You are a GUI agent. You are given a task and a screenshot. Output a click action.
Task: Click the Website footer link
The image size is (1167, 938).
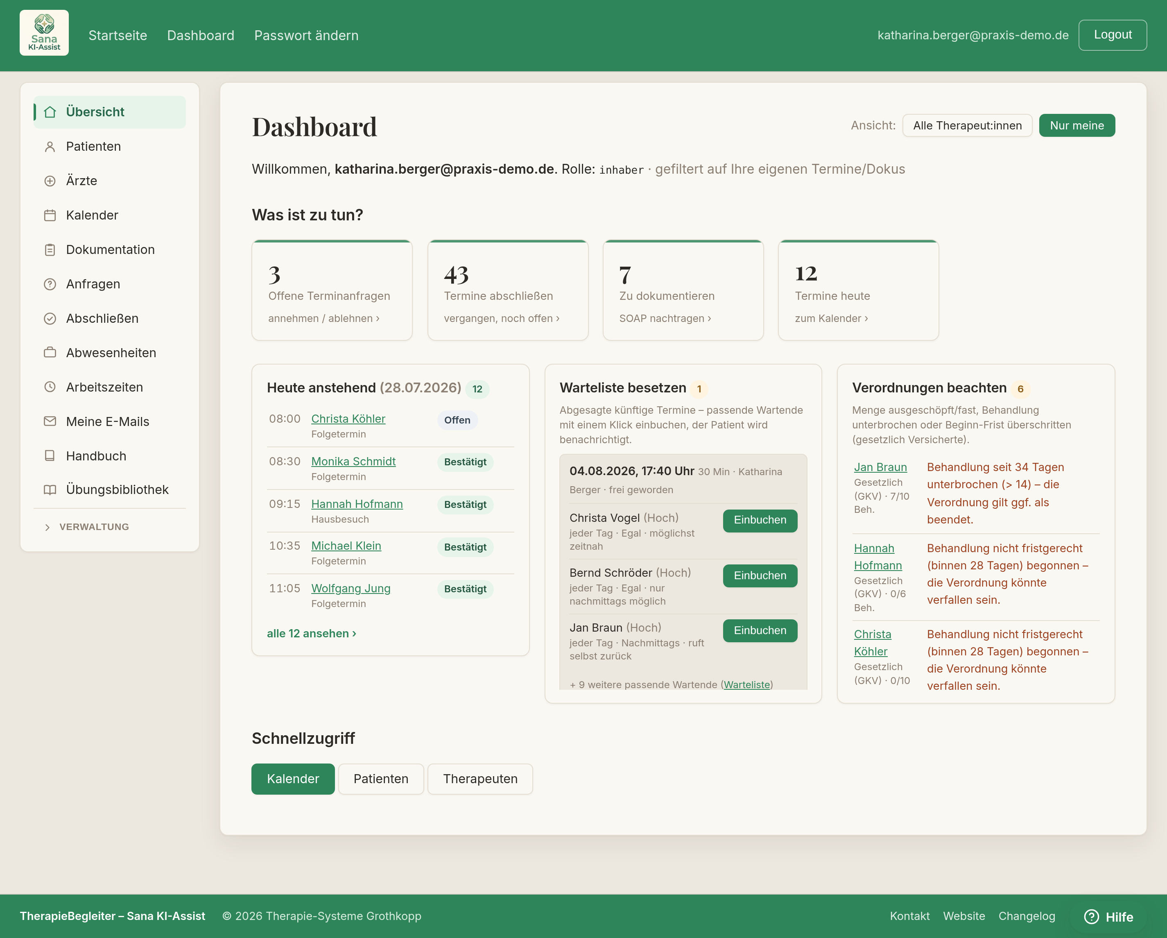(964, 916)
